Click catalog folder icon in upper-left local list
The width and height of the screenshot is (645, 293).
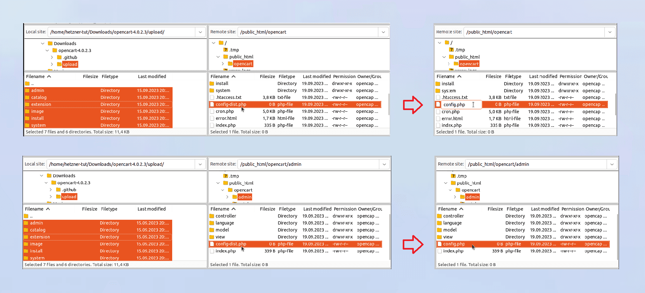27,97
